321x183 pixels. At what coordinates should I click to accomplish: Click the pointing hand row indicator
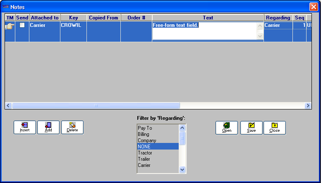point(10,26)
